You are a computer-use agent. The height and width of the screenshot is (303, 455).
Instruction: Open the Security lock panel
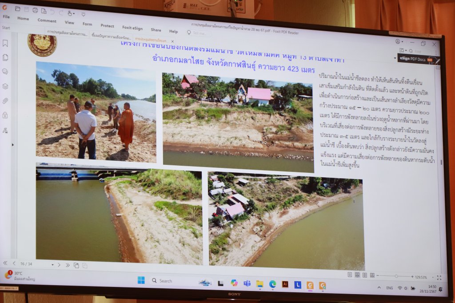coord(5,115)
